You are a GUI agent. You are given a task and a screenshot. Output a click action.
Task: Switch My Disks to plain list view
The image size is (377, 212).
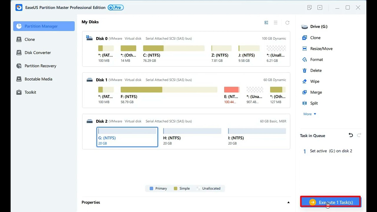pyautogui.click(x=275, y=23)
